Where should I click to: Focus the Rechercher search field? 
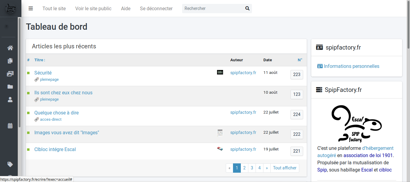(x=213, y=8)
